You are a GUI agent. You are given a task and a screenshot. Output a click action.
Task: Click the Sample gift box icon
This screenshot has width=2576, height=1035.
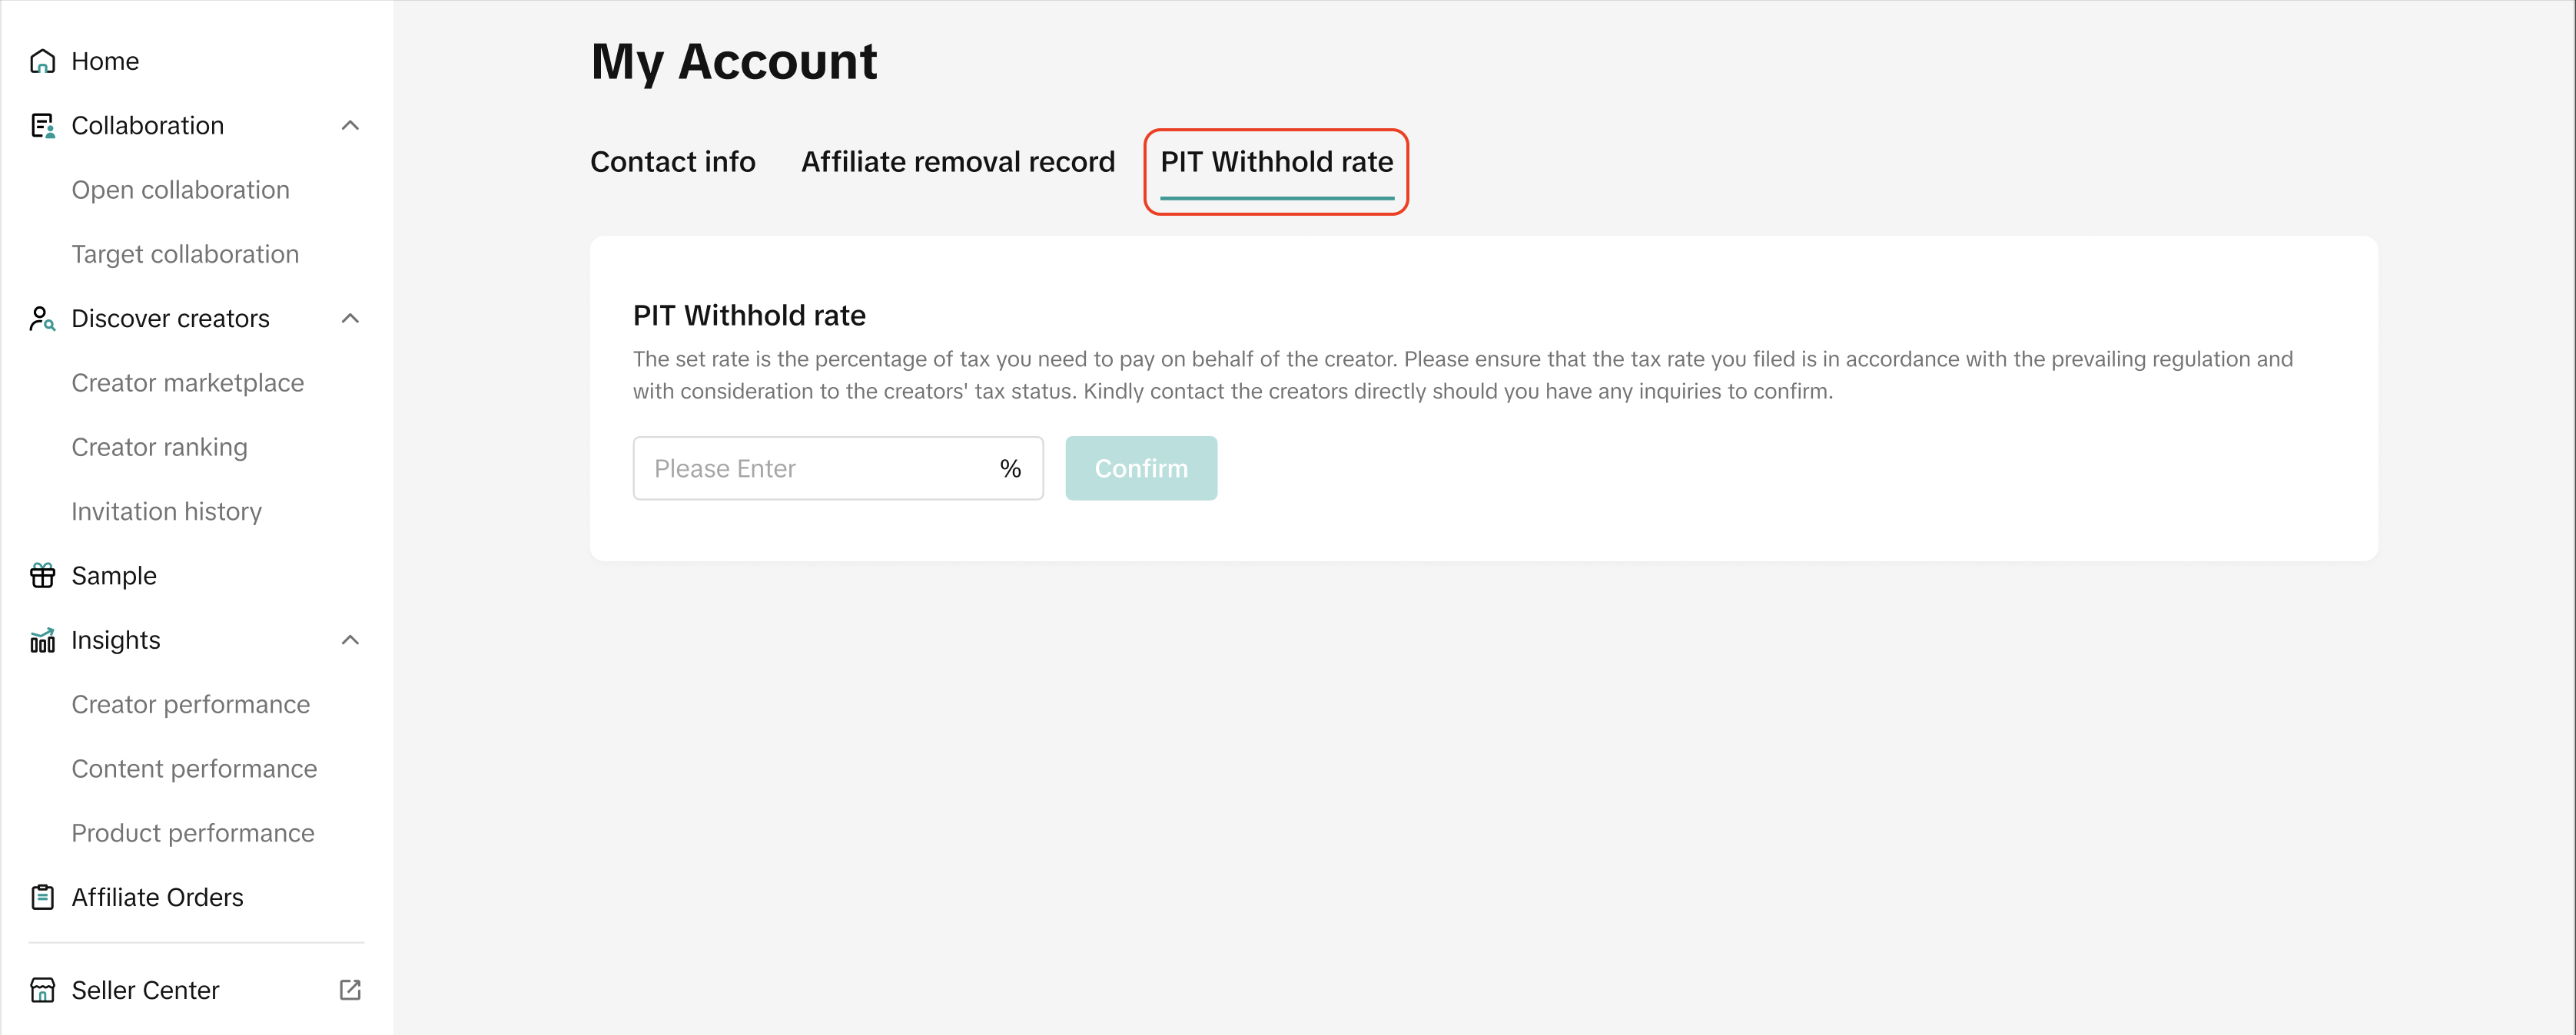pos(42,577)
